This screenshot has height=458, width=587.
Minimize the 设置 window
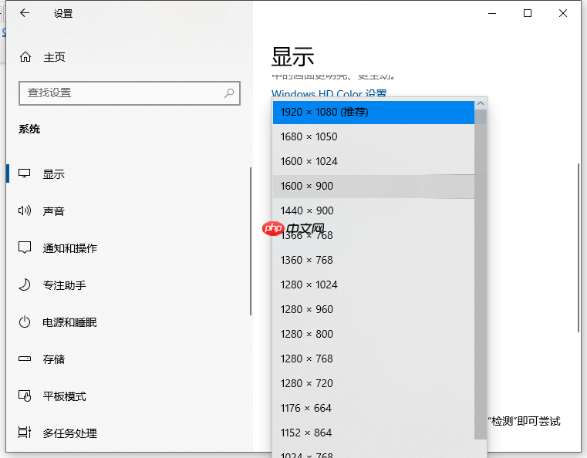[492, 13]
